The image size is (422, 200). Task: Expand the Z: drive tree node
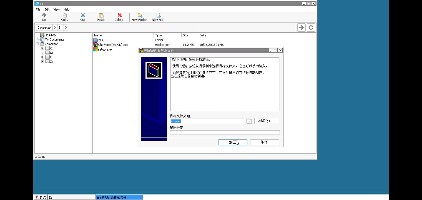43,62
